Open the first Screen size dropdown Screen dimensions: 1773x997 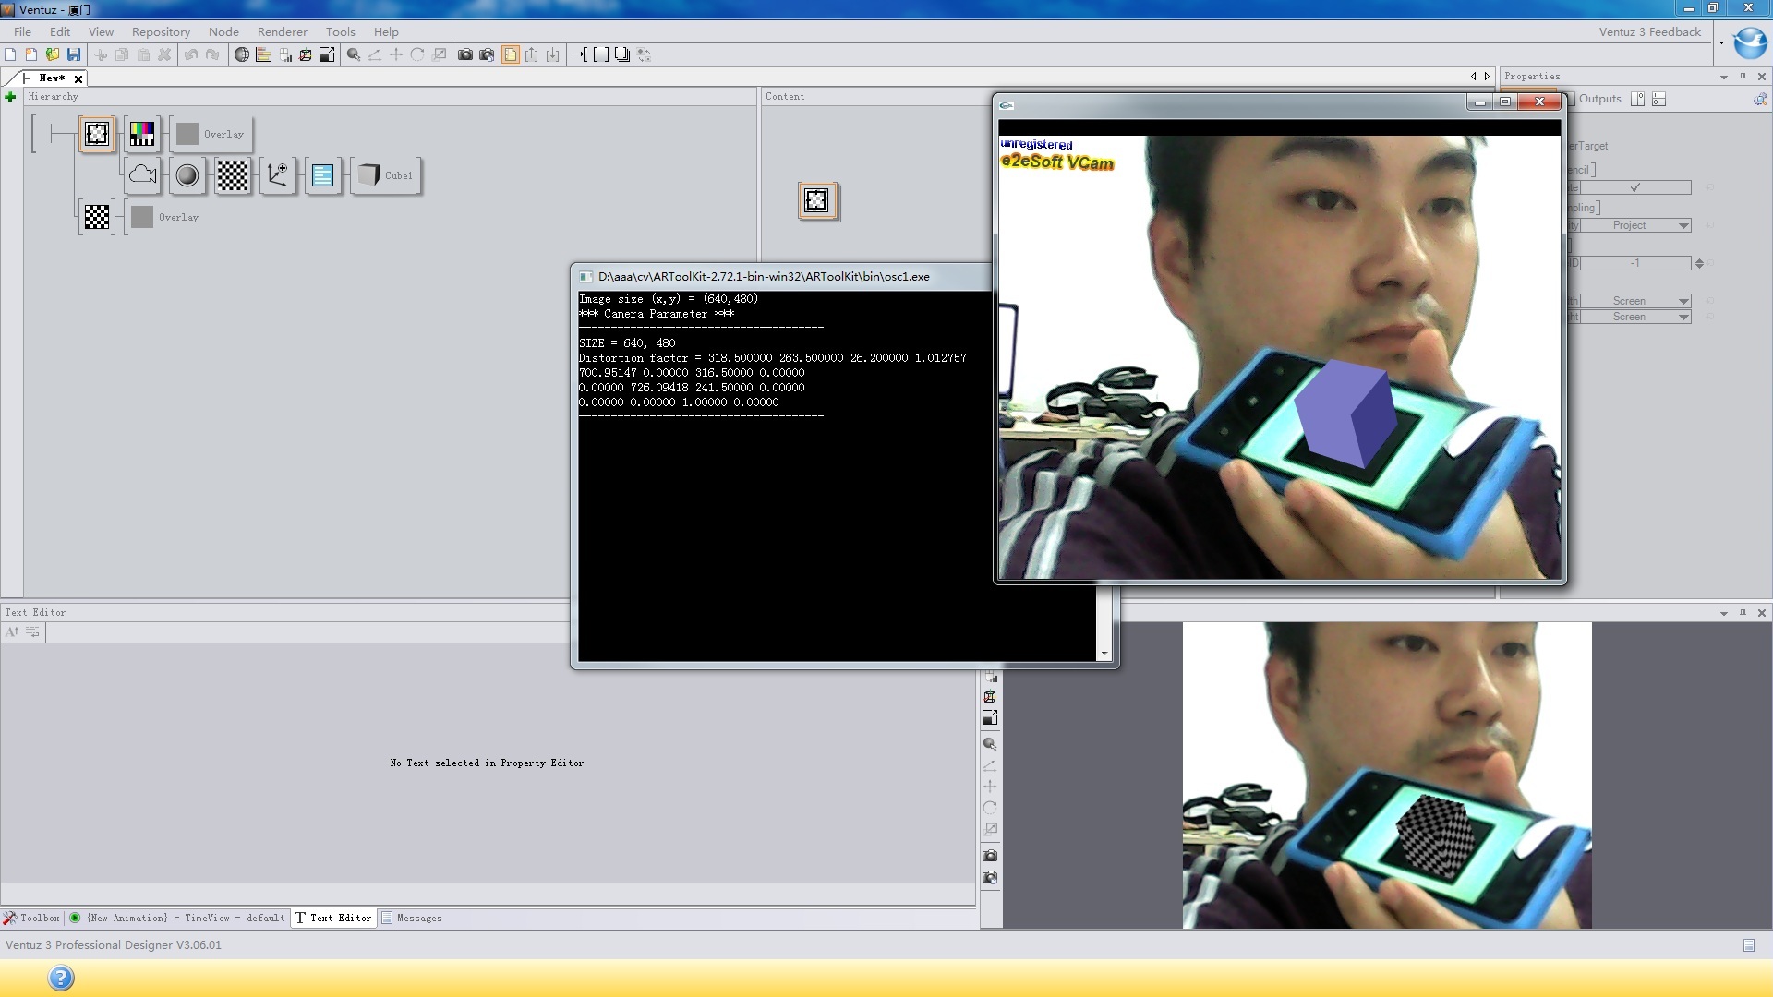[x=1683, y=301]
